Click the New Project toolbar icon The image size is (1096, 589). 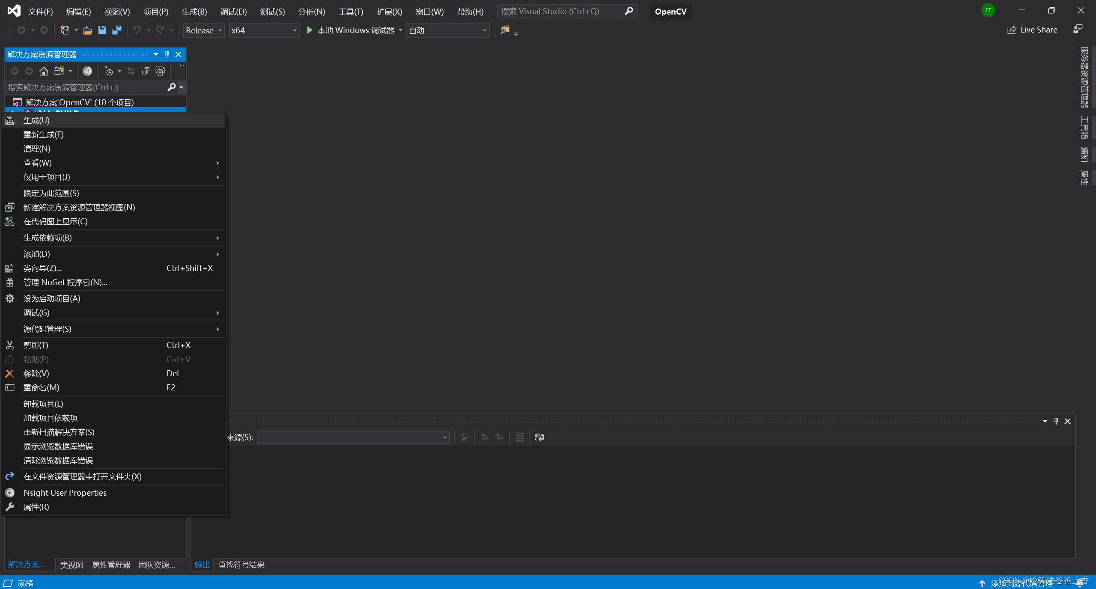coord(65,30)
